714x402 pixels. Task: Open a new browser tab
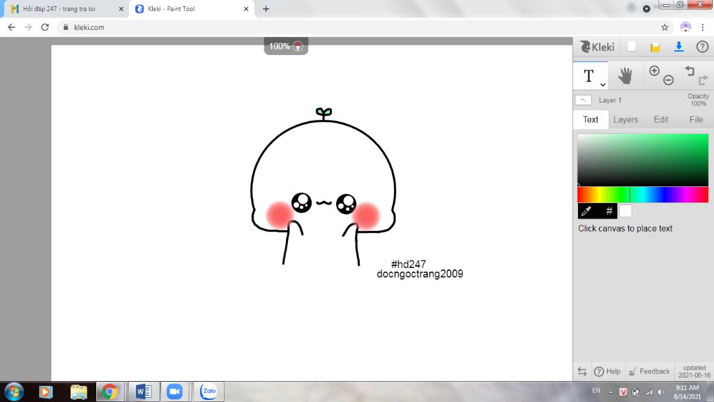pyautogui.click(x=266, y=8)
